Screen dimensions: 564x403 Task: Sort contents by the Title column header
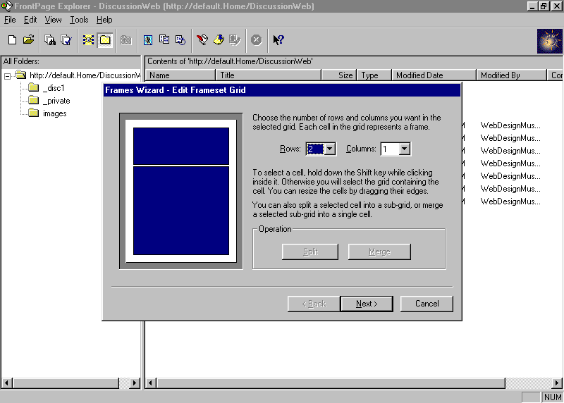pos(269,75)
